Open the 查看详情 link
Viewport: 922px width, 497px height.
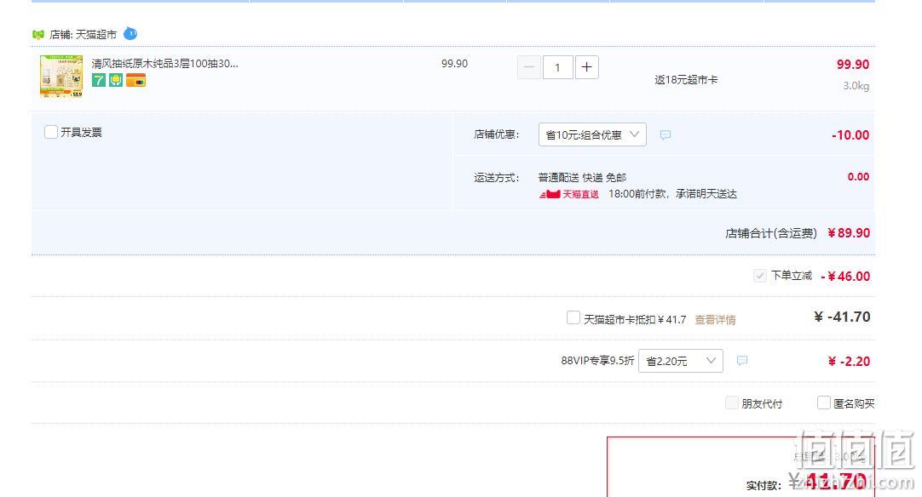pyautogui.click(x=715, y=320)
